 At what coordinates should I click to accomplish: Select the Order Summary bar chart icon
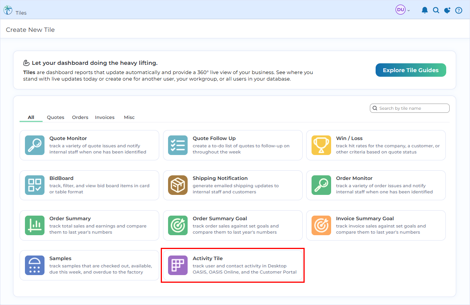pyautogui.click(x=35, y=225)
